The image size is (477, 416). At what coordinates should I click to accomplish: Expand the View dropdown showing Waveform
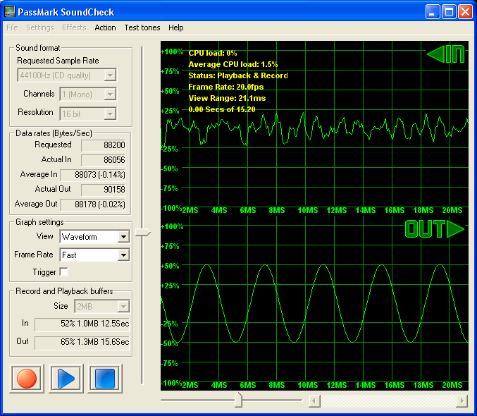123,237
